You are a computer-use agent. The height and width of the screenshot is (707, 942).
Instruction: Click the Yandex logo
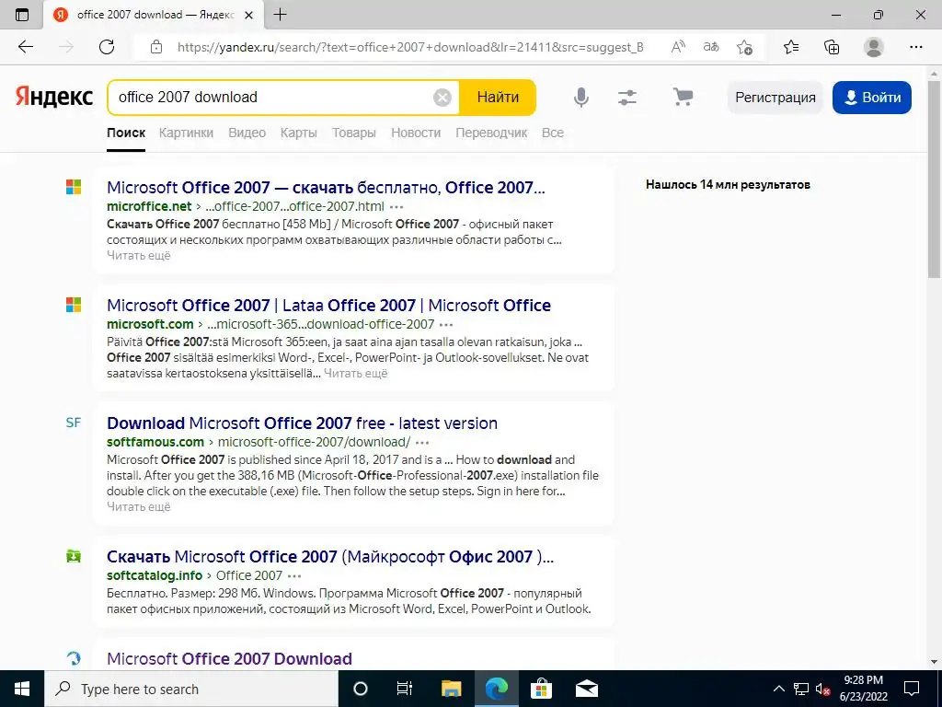tap(54, 97)
